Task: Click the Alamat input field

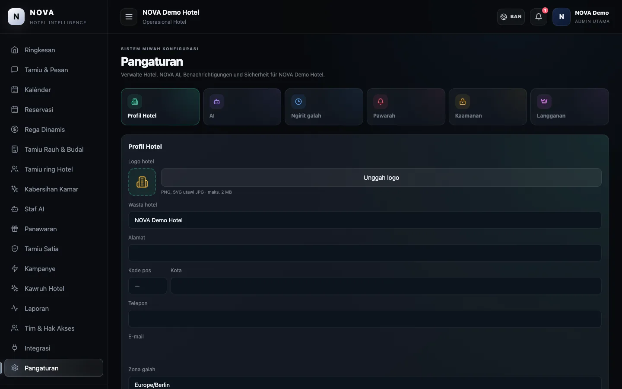Action: pyautogui.click(x=365, y=253)
